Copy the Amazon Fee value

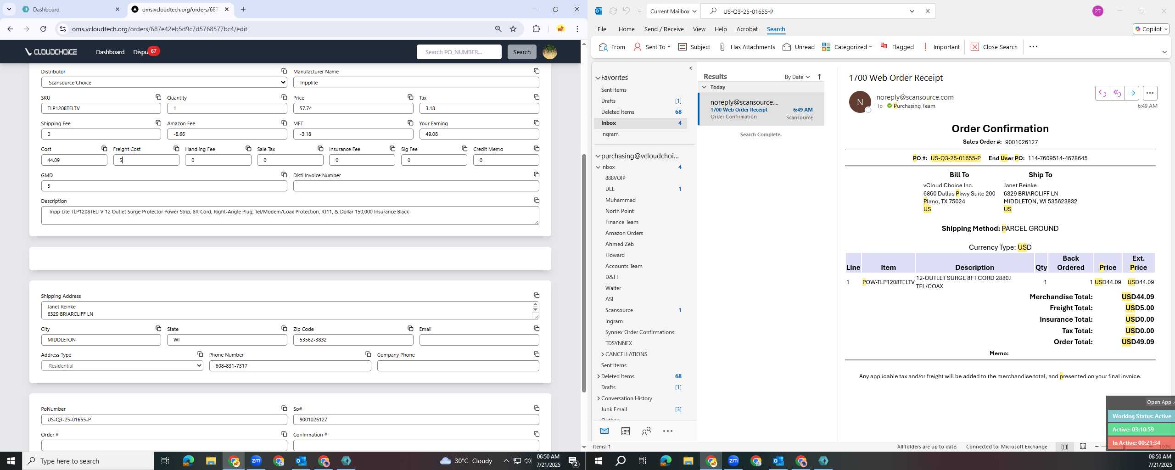[x=284, y=123]
